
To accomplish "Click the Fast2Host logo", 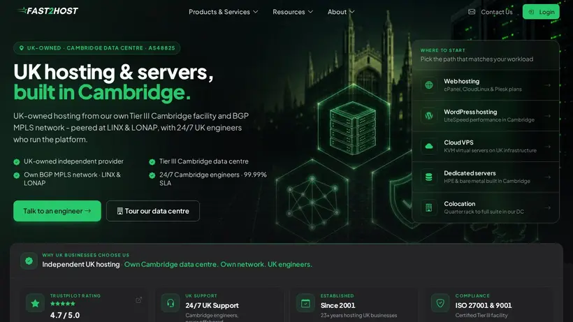I will tap(47, 11).
